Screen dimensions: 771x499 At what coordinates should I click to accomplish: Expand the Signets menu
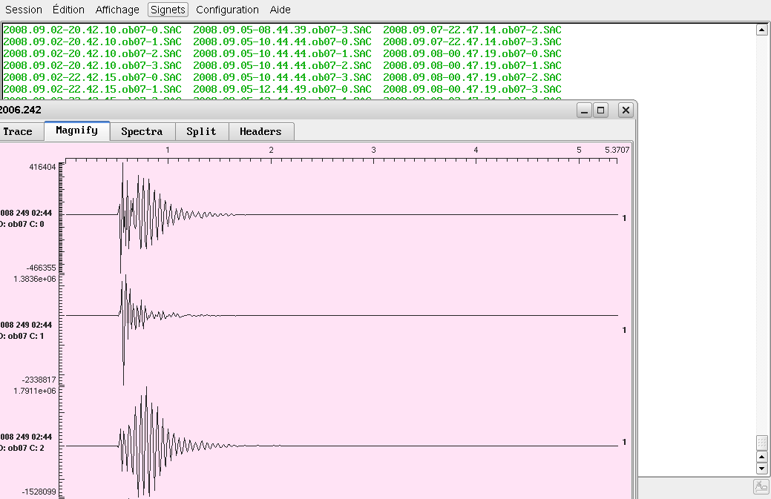click(x=168, y=10)
